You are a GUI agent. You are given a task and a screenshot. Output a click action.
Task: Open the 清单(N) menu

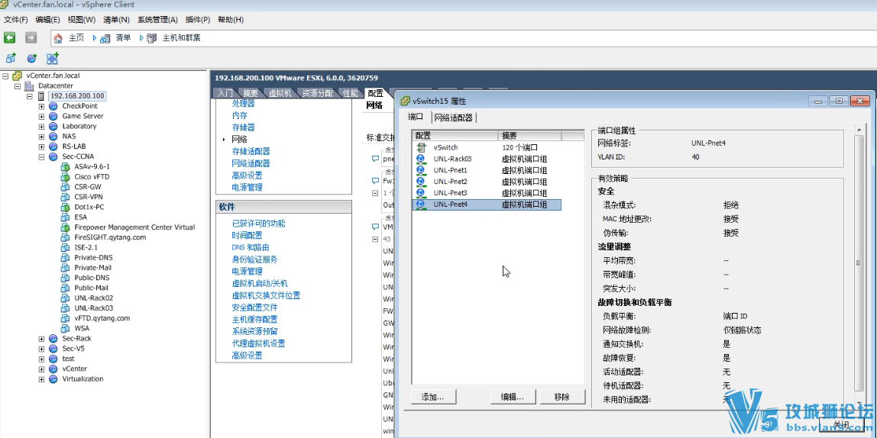coord(116,20)
